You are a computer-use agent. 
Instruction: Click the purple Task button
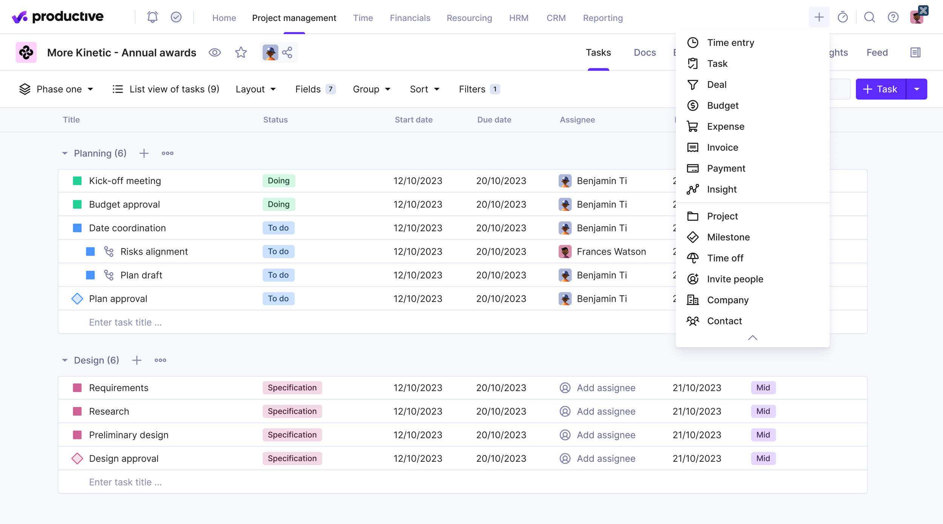[880, 89]
